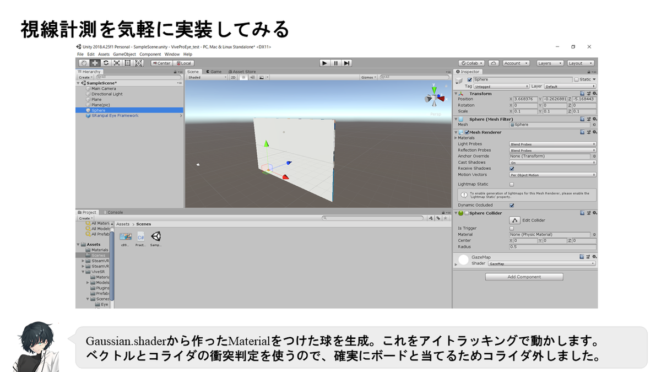Select the C# script asset thumbnail
The width and height of the screenshot is (661, 372).
141,236
